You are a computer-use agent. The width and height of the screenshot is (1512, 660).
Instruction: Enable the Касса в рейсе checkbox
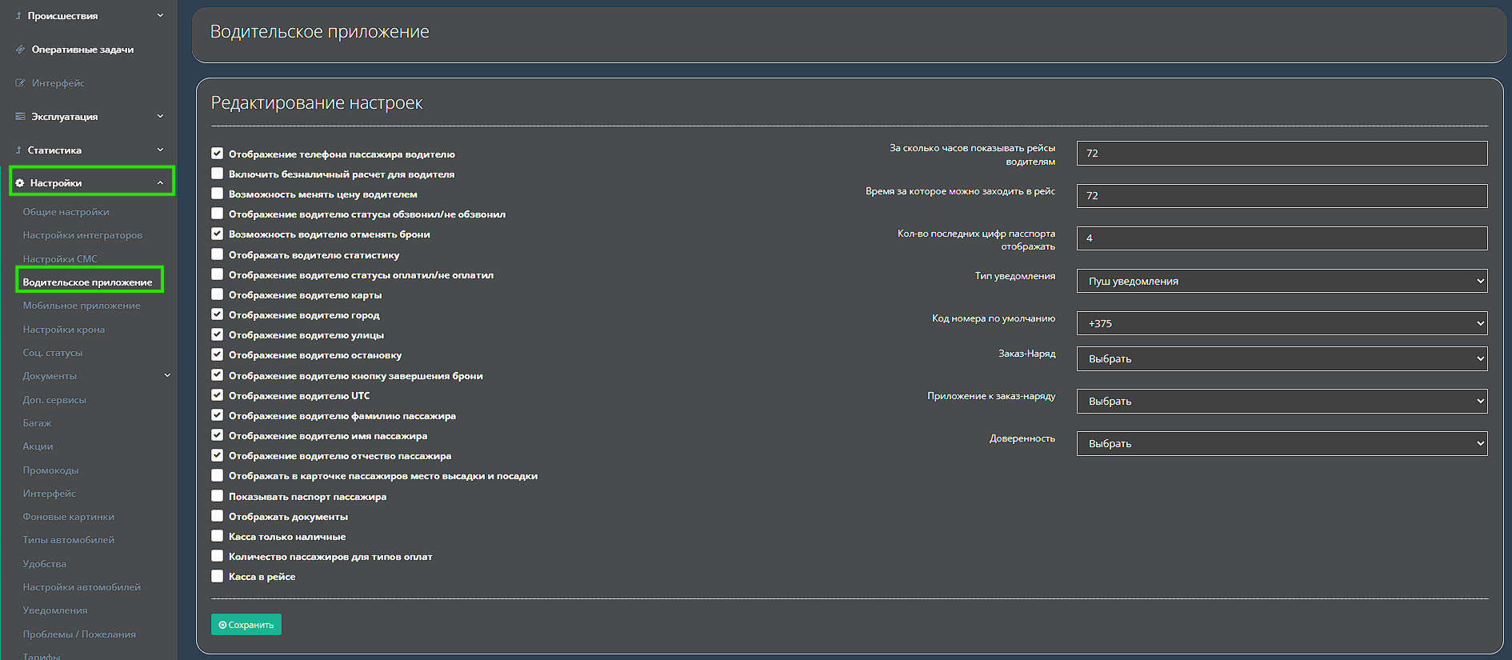click(x=217, y=576)
